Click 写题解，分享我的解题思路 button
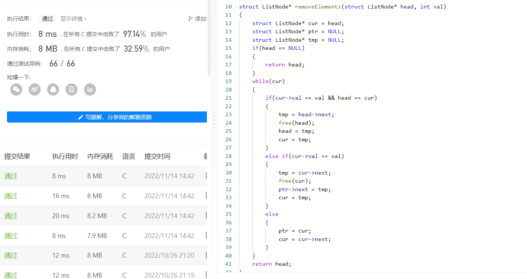527x279 pixels. (107, 117)
